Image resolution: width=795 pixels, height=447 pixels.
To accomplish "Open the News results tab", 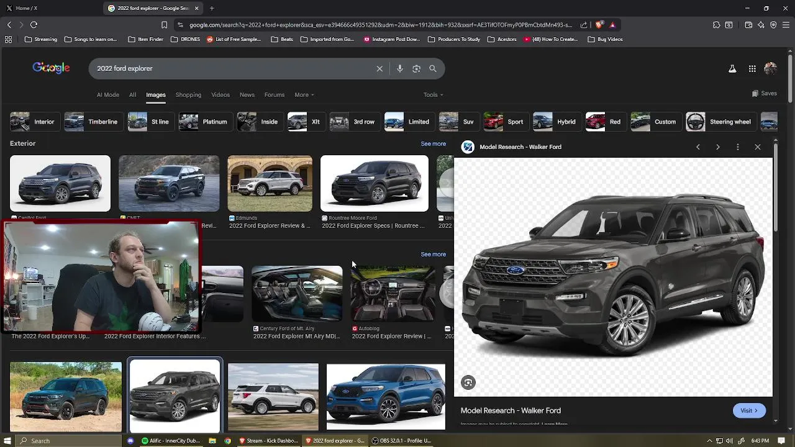I will tap(247, 95).
